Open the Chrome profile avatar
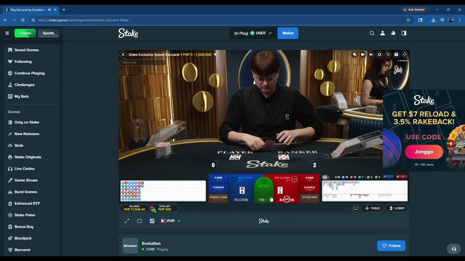Screen dimensions: 465x261 pyautogui.click(x=451, y=20)
